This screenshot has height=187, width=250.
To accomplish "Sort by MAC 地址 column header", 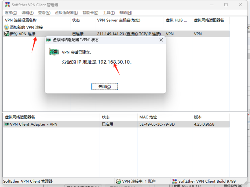I will [x=164, y=117].
